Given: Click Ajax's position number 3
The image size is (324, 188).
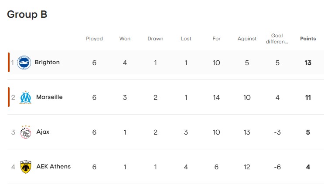Looking at the screenshot, I should coord(13,132).
